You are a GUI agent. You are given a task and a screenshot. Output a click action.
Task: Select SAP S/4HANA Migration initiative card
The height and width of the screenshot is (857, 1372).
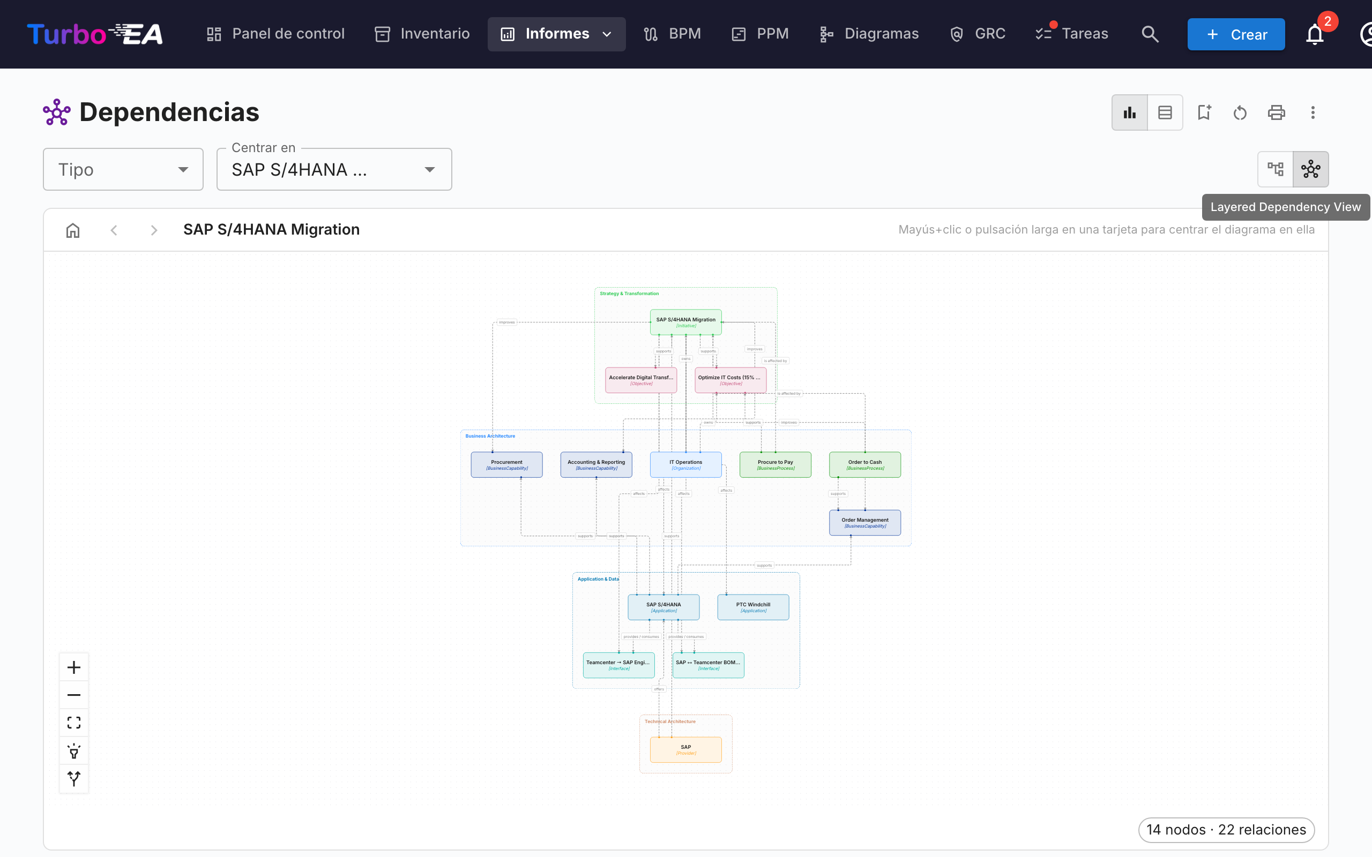(685, 322)
